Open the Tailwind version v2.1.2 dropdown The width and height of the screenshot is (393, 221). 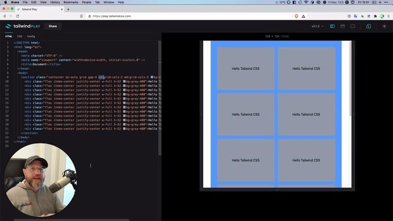(x=317, y=26)
